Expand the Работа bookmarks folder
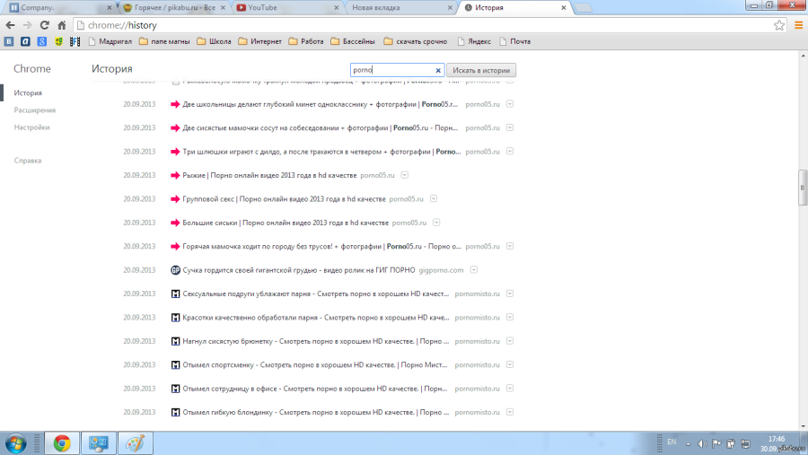The height and width of the screenshot is (455, 808). 305,41
